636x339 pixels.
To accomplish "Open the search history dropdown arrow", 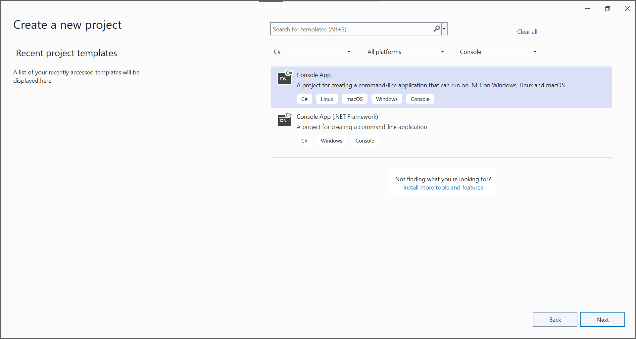I will pyautogui.click(x=444, y=29).
